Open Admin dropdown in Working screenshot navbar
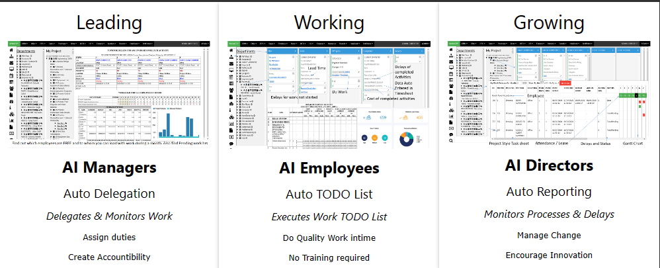This screenshot has width=660, height=268. click(425, 44)
